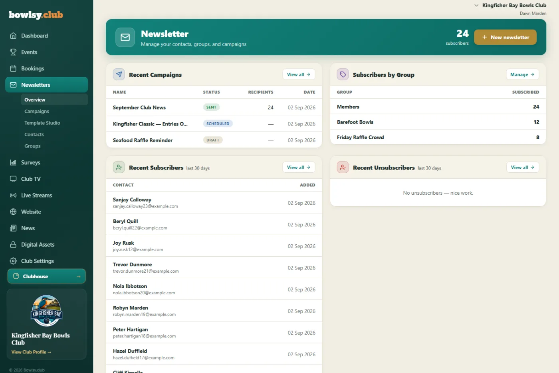Follow the View Club Profile link

click(x=31, y=352)
